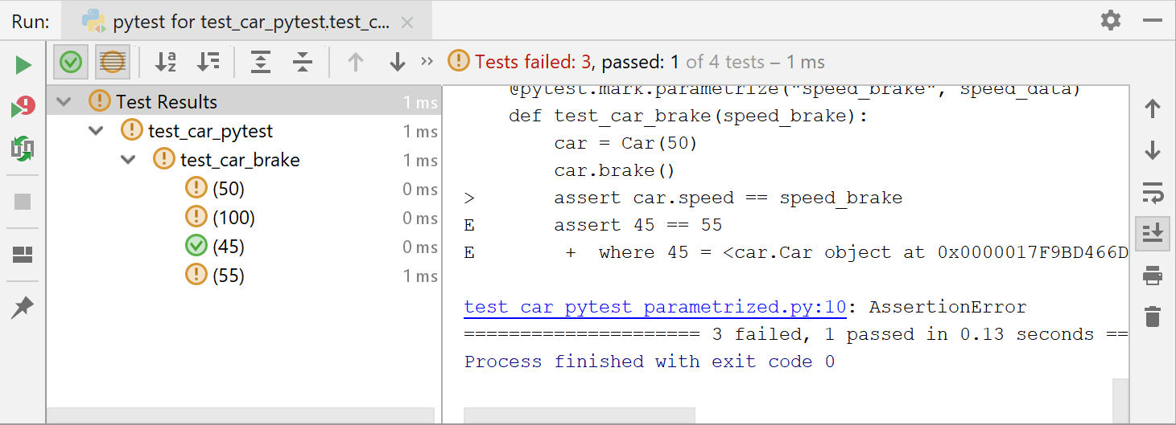Click horizontal scrollbar under console

tap(579, 416)
